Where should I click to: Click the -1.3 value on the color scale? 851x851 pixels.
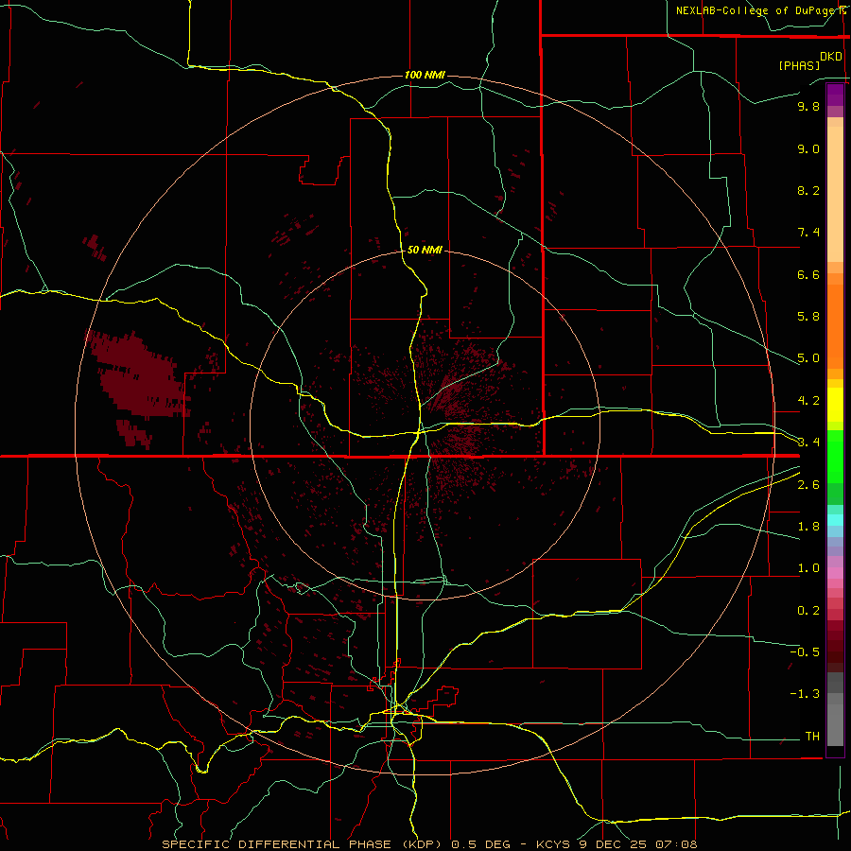click(805, 694)
